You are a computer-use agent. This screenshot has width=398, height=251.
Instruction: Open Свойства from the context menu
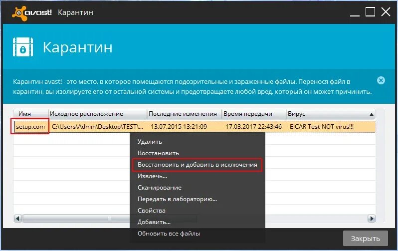pyautogui.click(x=152, y=211)
